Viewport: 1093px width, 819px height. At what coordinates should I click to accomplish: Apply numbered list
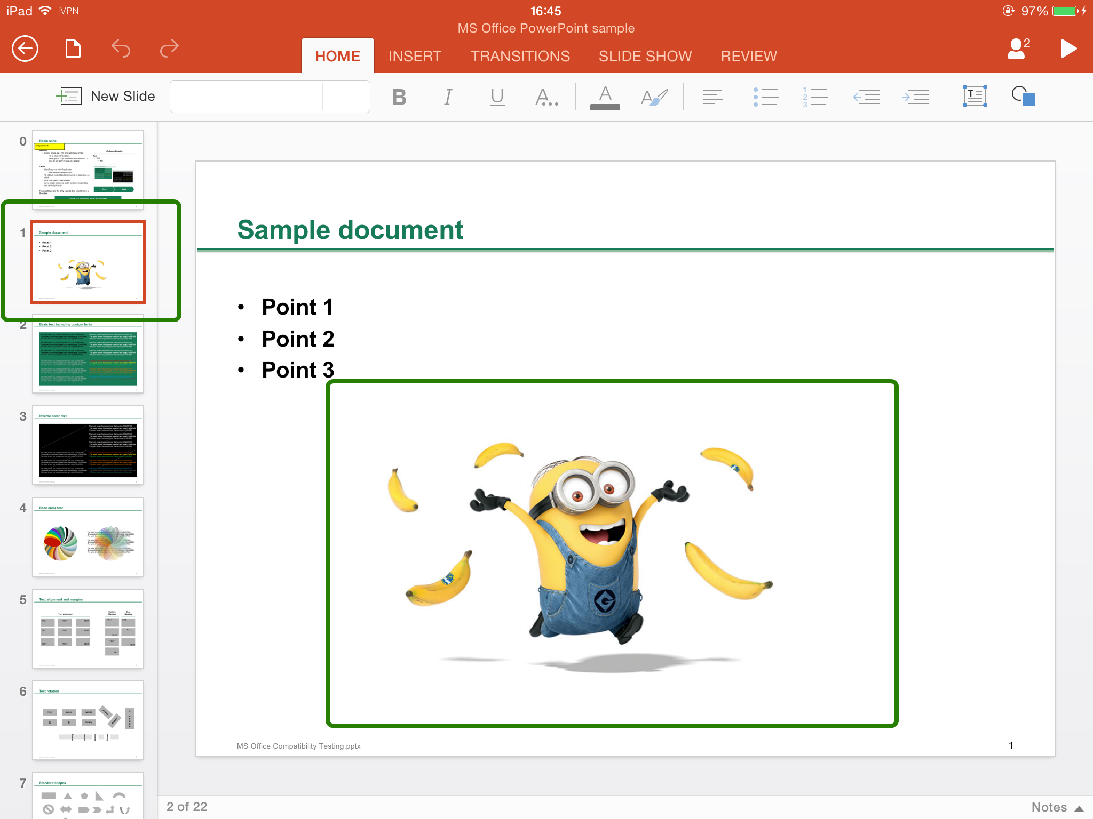tap(815, 97)
